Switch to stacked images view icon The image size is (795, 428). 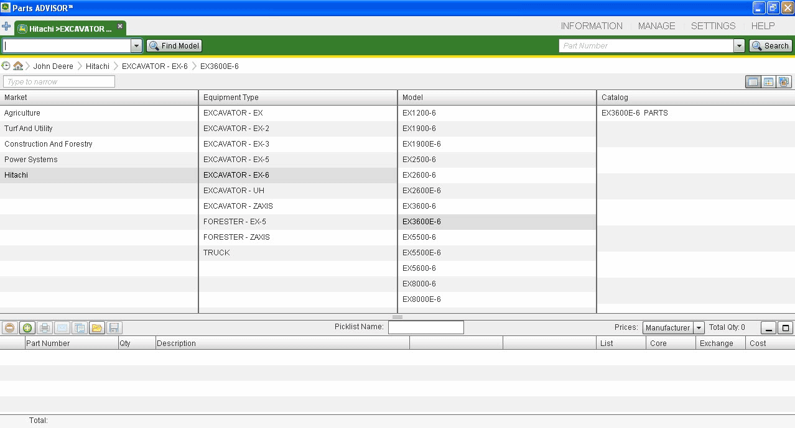coord(784,82)
